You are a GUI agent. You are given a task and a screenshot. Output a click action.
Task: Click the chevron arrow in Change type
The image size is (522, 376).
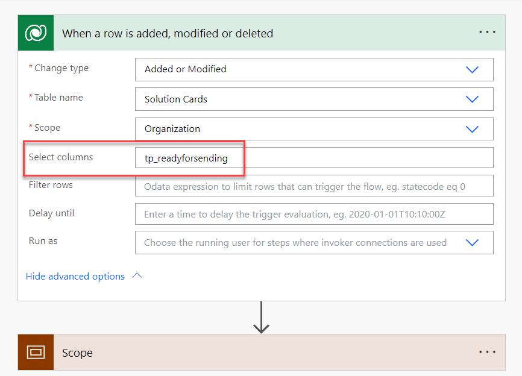pos(472,69)
